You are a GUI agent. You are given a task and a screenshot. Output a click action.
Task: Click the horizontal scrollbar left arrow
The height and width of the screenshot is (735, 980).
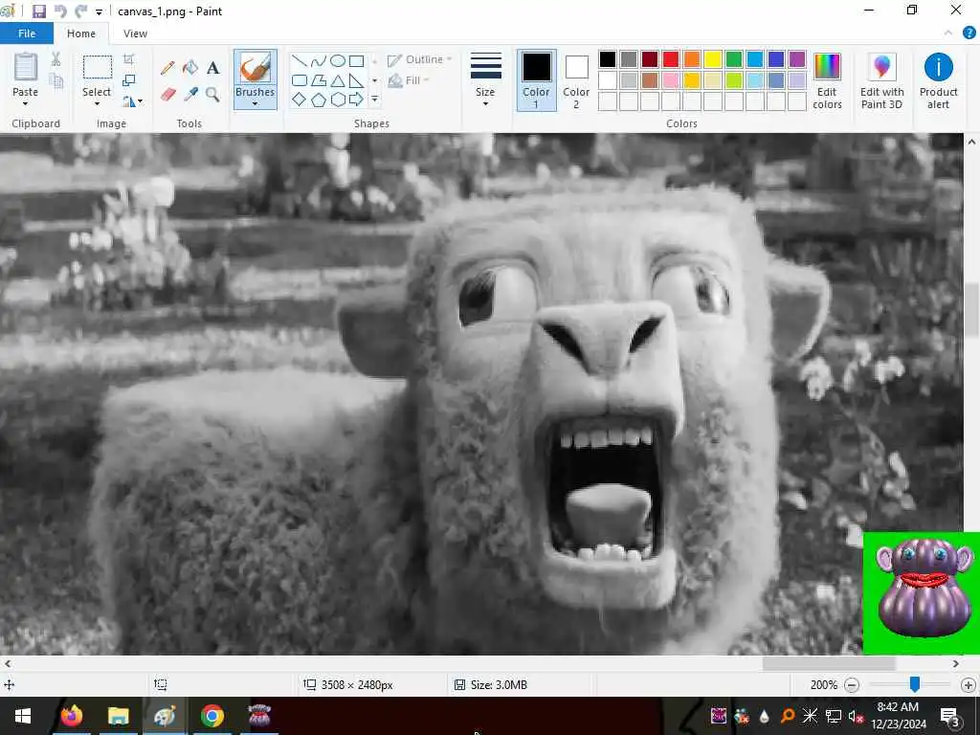pos(8,664)
